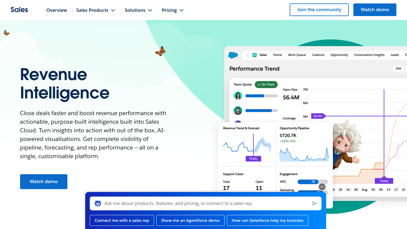Click the first team quota progress bar
Screen dimensions: 407x229
click(x=262, y=96)
